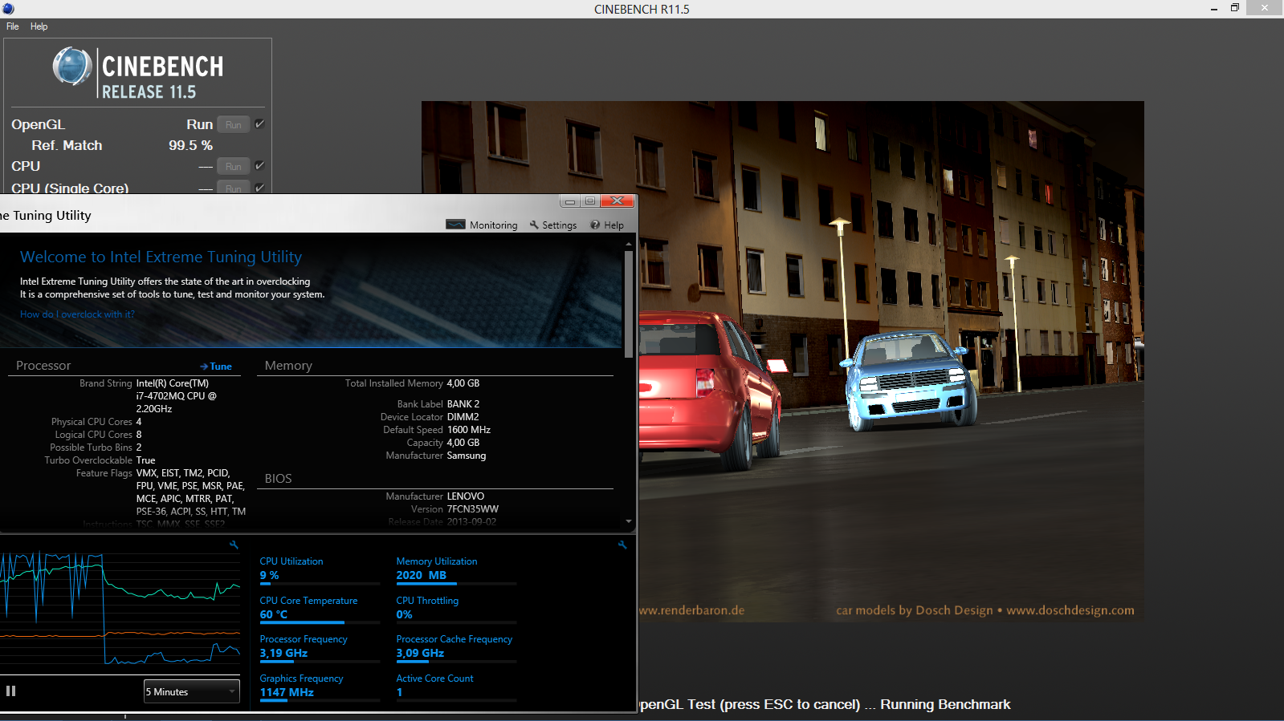Click the 'Welcome to Intel Extreme Tuning Utility' heading
This screenshot has width=1284, height=721.
161,257
